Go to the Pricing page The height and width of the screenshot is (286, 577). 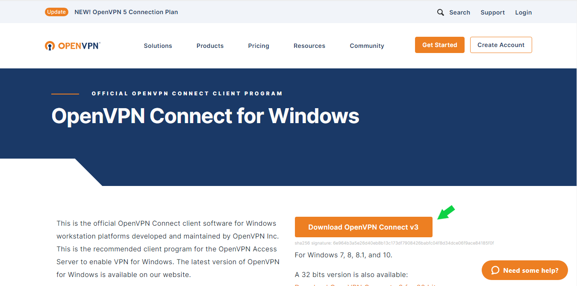[259, 46]
